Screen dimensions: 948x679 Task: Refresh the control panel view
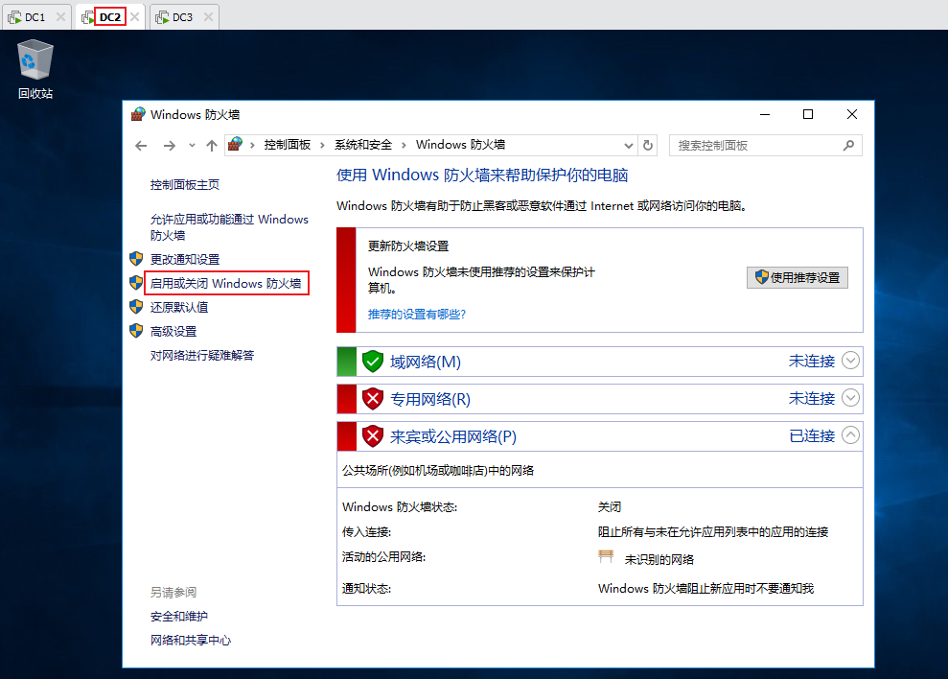click(x=648, y=145)
